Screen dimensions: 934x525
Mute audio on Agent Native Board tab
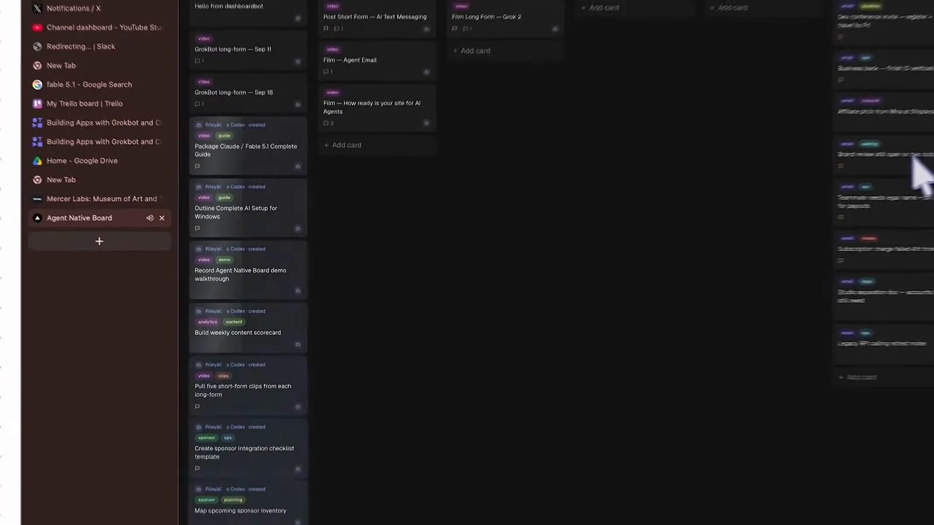pos(150,218)
